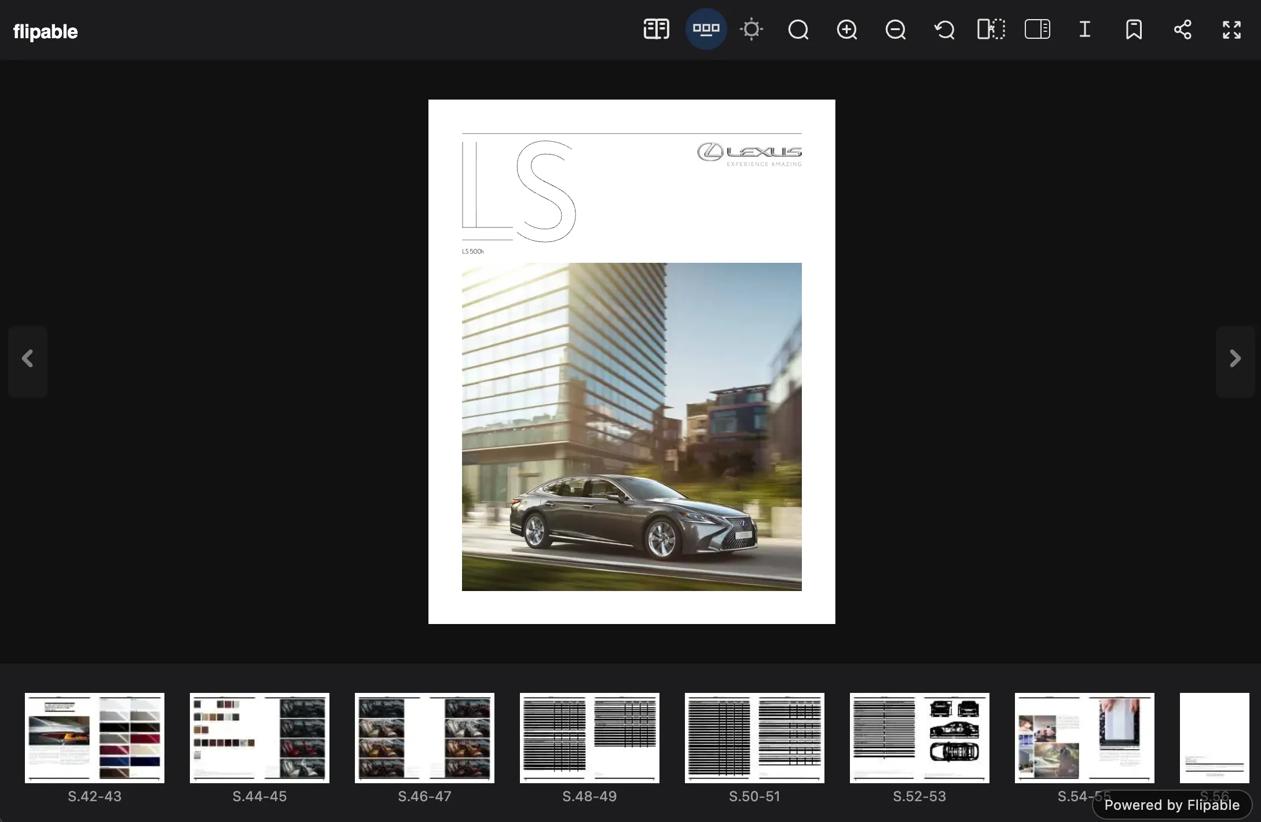The image size is (1261, 822).
Task: Open thumbnail S.48-49
Action: point(589,738)
